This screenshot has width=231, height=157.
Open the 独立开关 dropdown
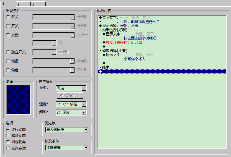coord(54,52)
